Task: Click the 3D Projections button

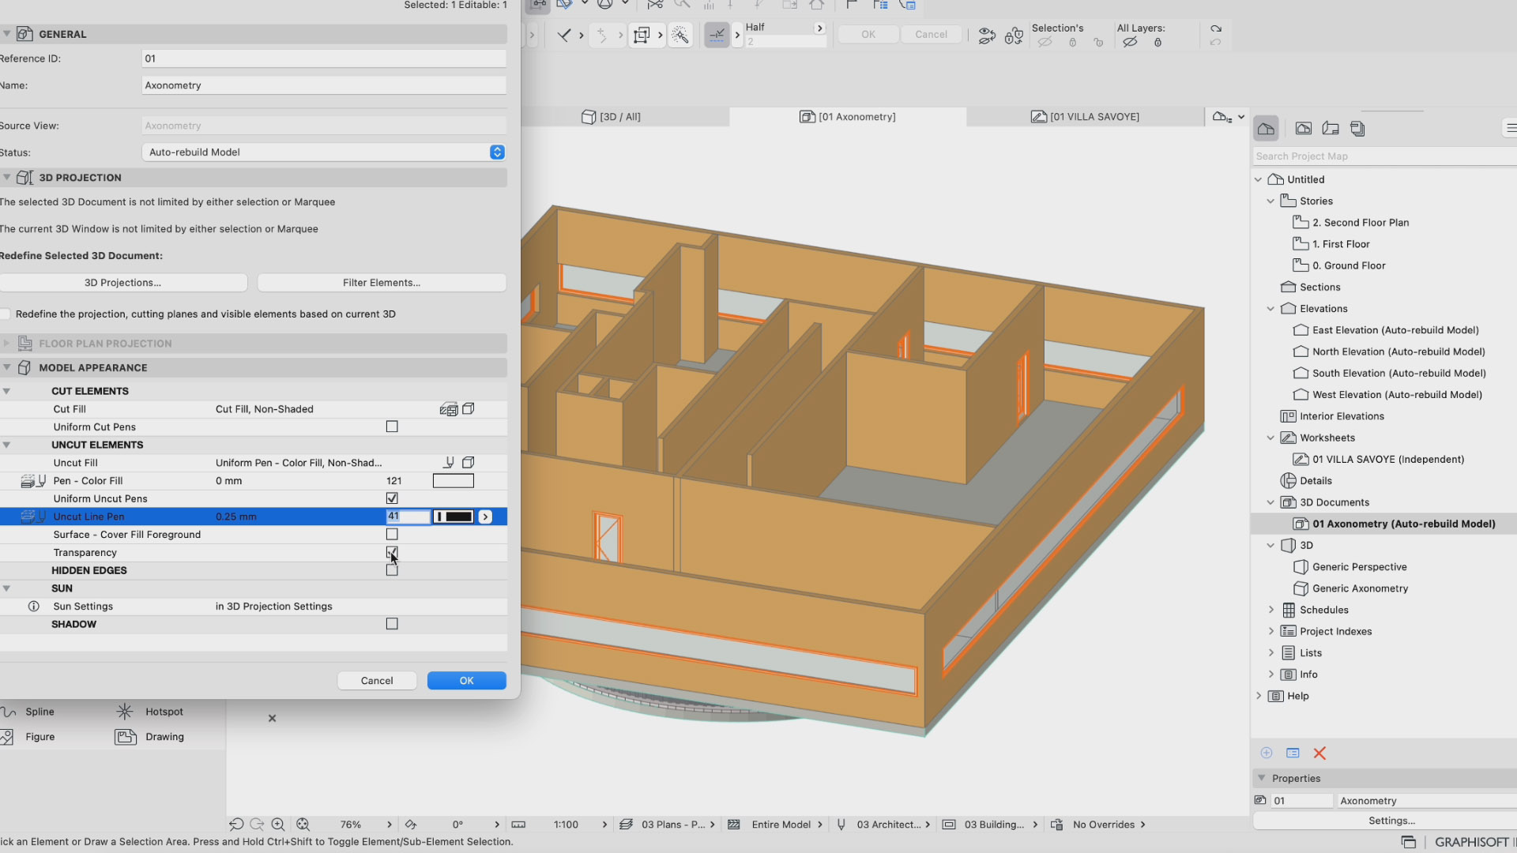Action: pos(123,283)
